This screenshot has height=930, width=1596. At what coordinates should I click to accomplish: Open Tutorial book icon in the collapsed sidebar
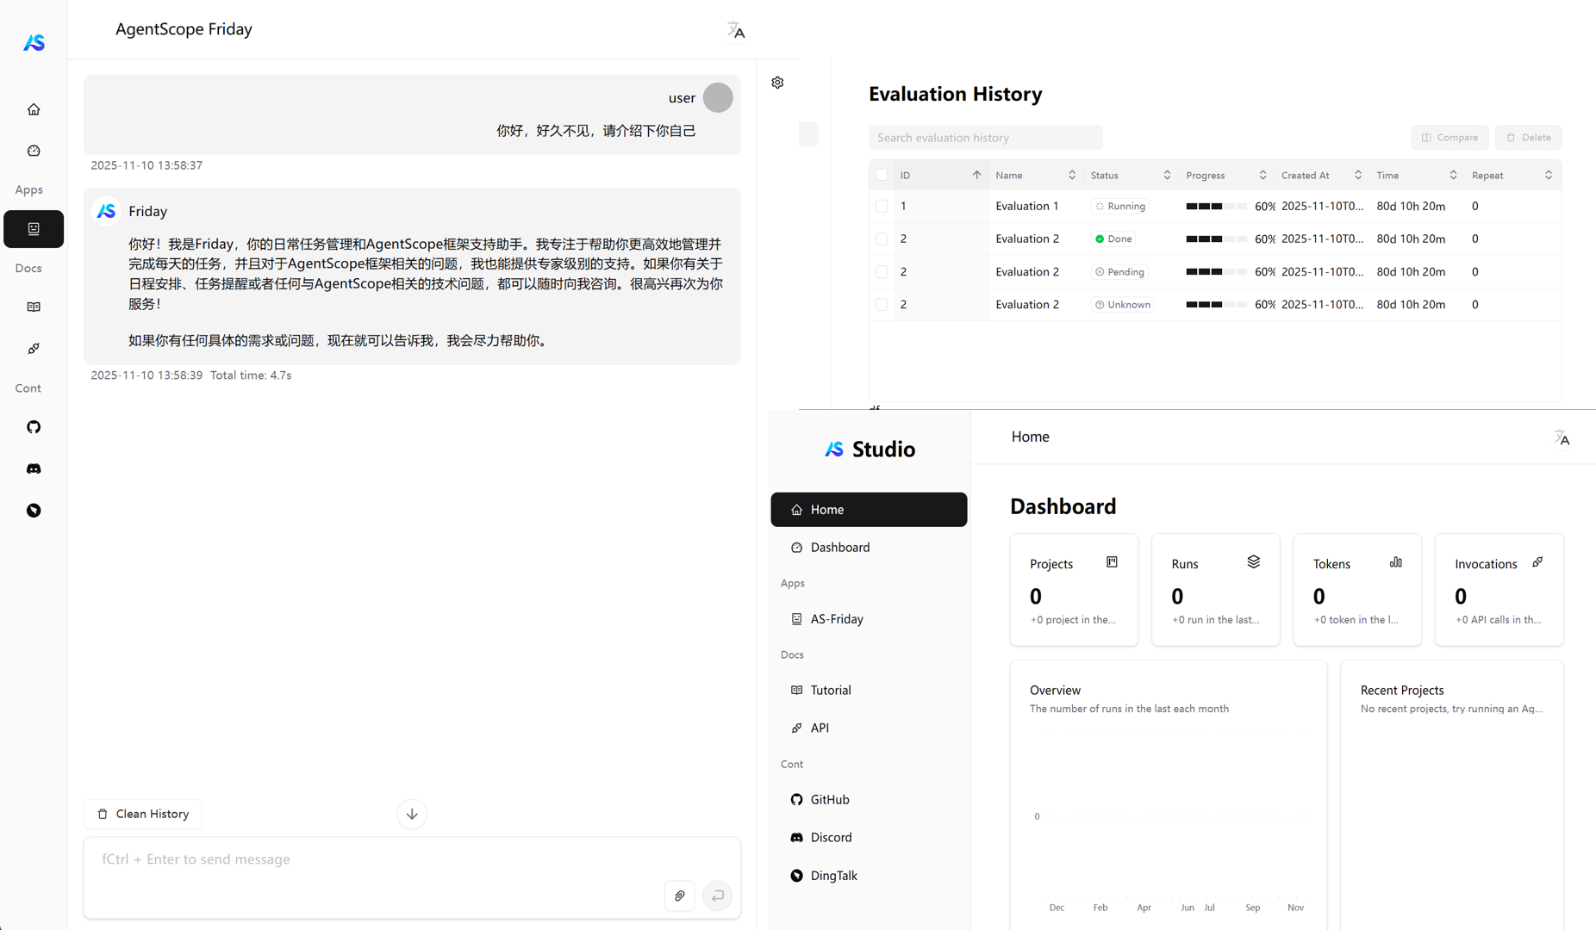click(x=34, y=307)
